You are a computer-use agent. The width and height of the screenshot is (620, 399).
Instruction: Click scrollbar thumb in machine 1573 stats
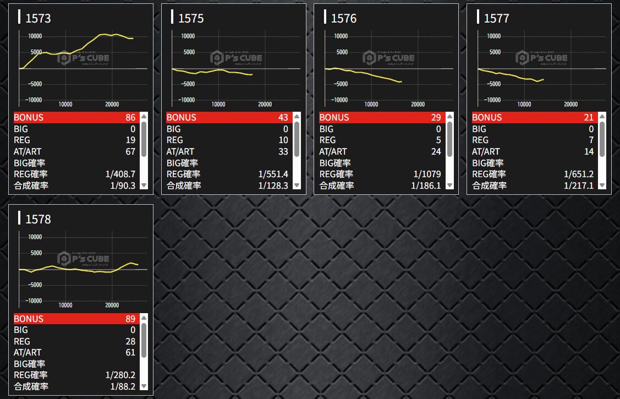click(x=144, y=140)
